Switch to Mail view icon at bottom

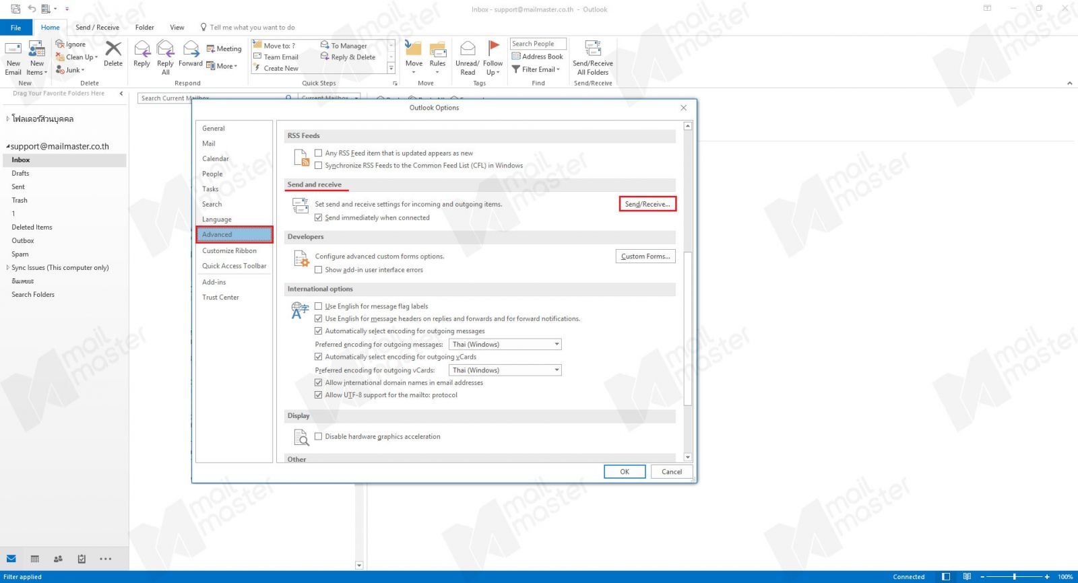coord(11,559)
